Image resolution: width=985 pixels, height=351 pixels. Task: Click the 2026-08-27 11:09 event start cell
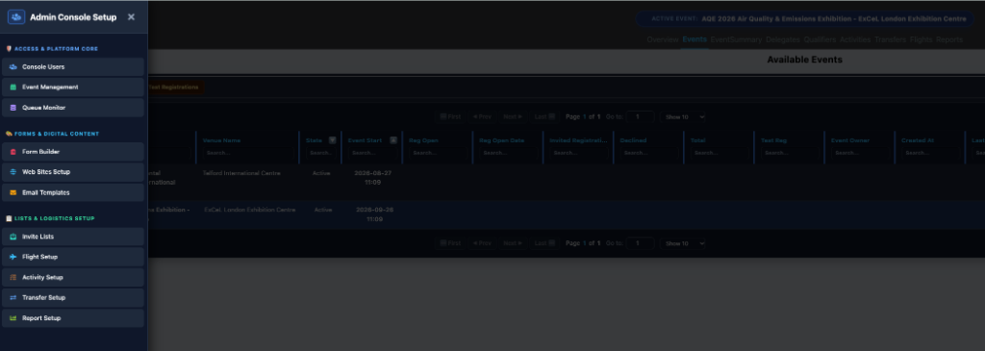coord(372,178)
